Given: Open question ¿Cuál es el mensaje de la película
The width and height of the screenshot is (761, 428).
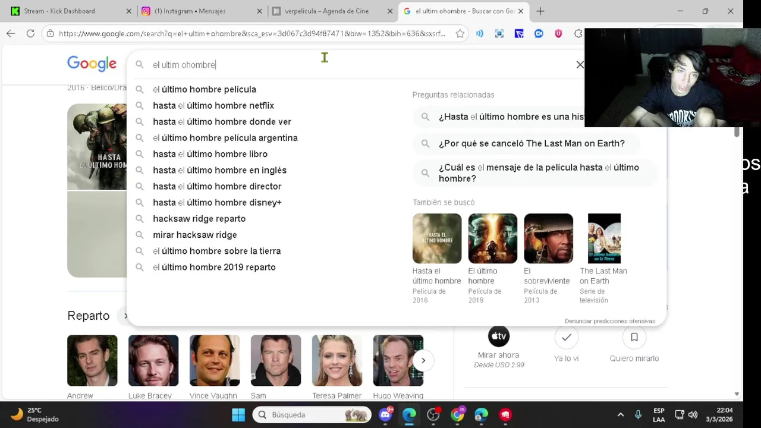Looking at the screenshot, I should coord(535,173).
